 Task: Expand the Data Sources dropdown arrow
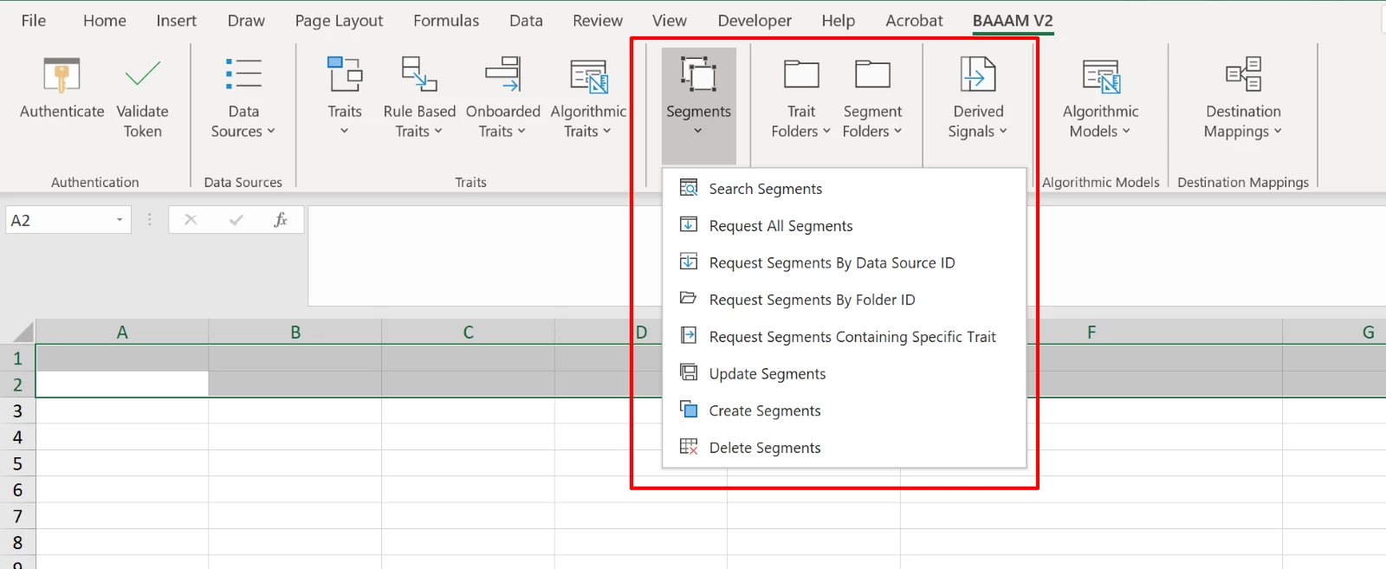click(271, 131)
